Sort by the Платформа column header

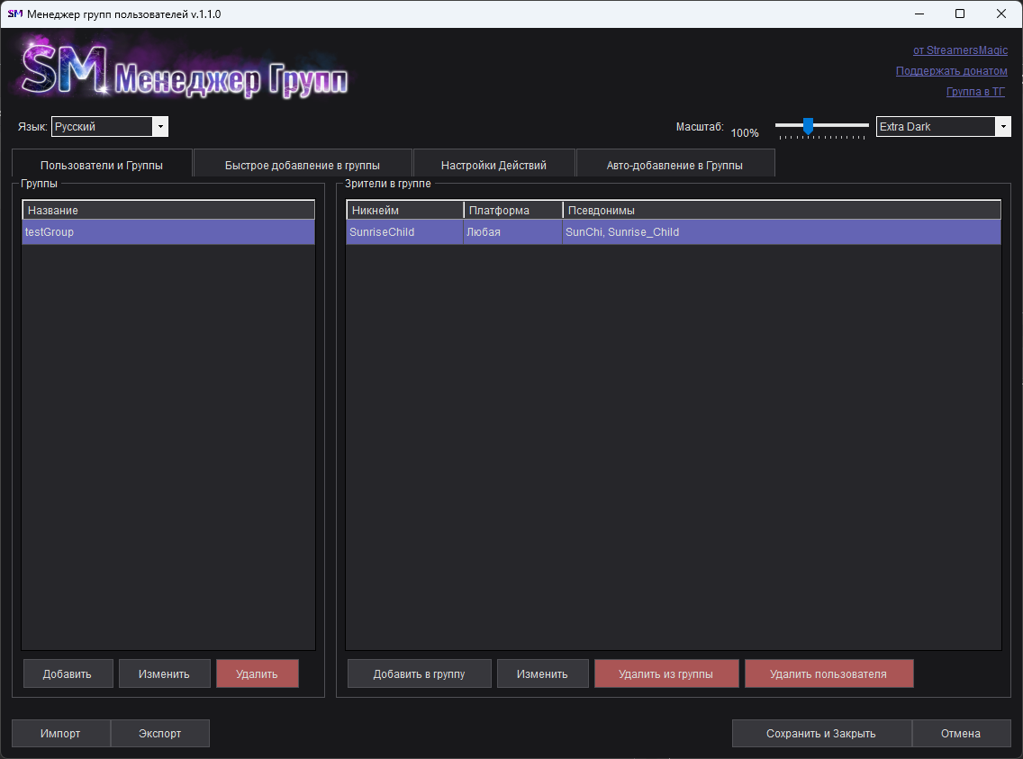click(512, 211)
